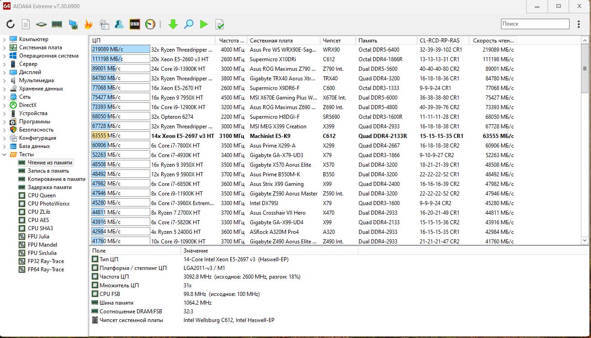Select Устройства in the sidebar tree
Image resolution: width=591 pixels, height=338 pixels.
33,113
